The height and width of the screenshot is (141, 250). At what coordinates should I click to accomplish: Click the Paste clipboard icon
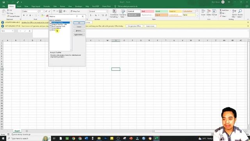(4, 12)
